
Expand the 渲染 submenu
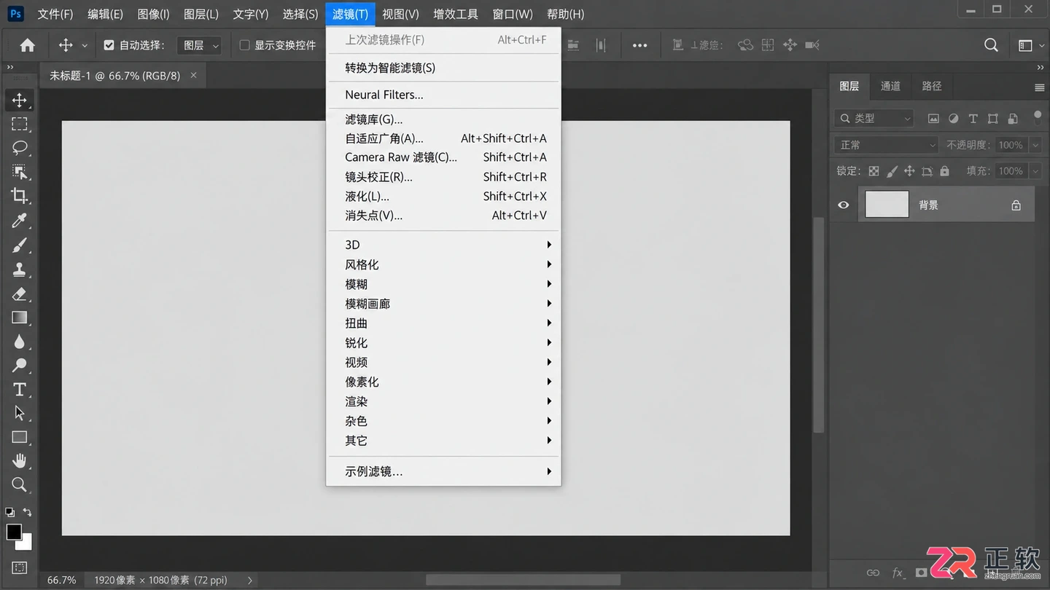tap(443, 401)
